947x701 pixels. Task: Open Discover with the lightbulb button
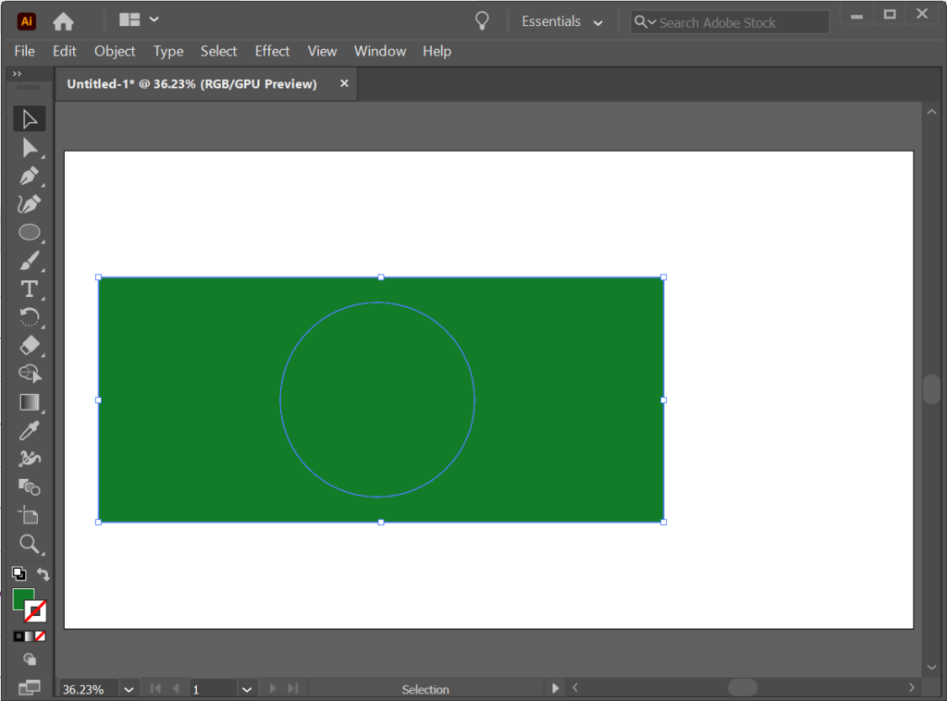click(481, 19)
